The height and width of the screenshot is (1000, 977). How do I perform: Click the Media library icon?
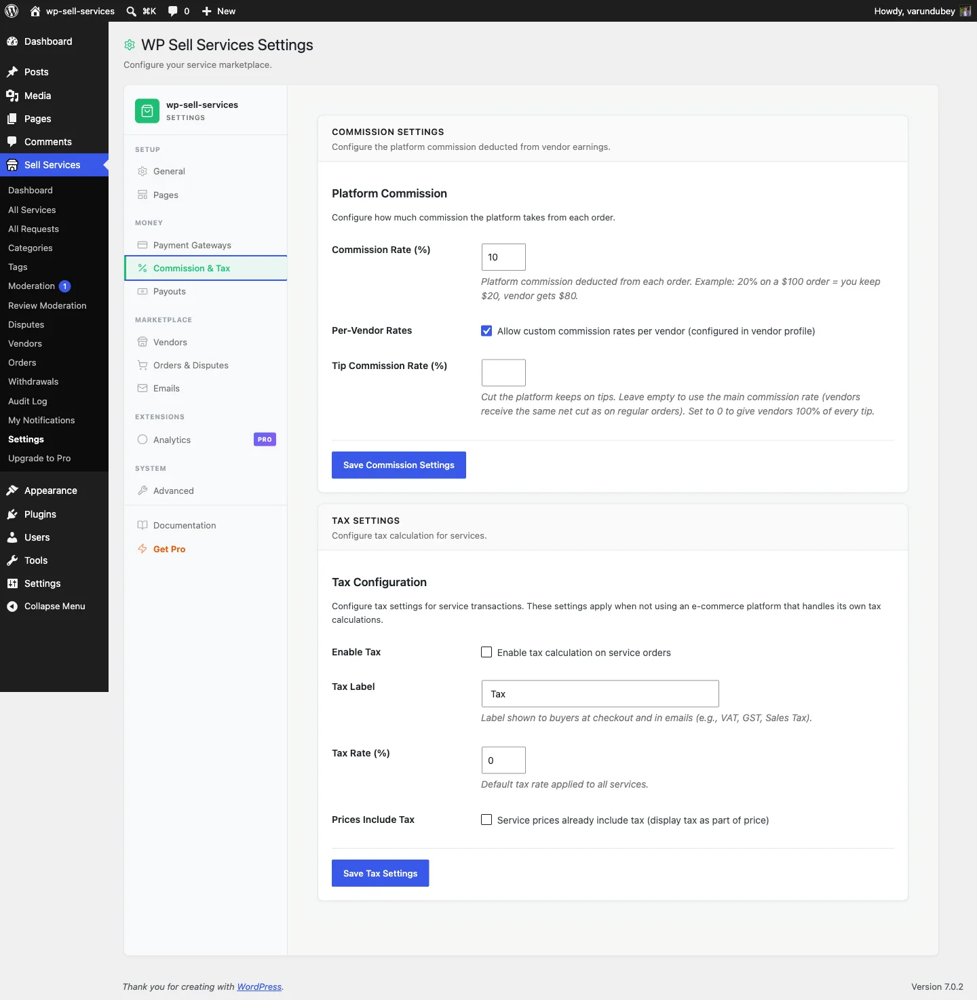pyautogui.click(x=12, y=96)
